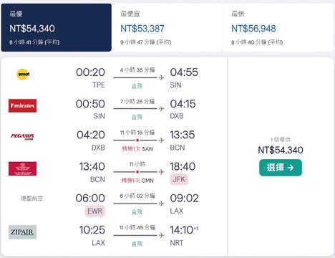The width and height of the screenshot is (335, 258).
Task: Click the 直飛 label under SIN–DXB flight
Action: tap(137, 117)
